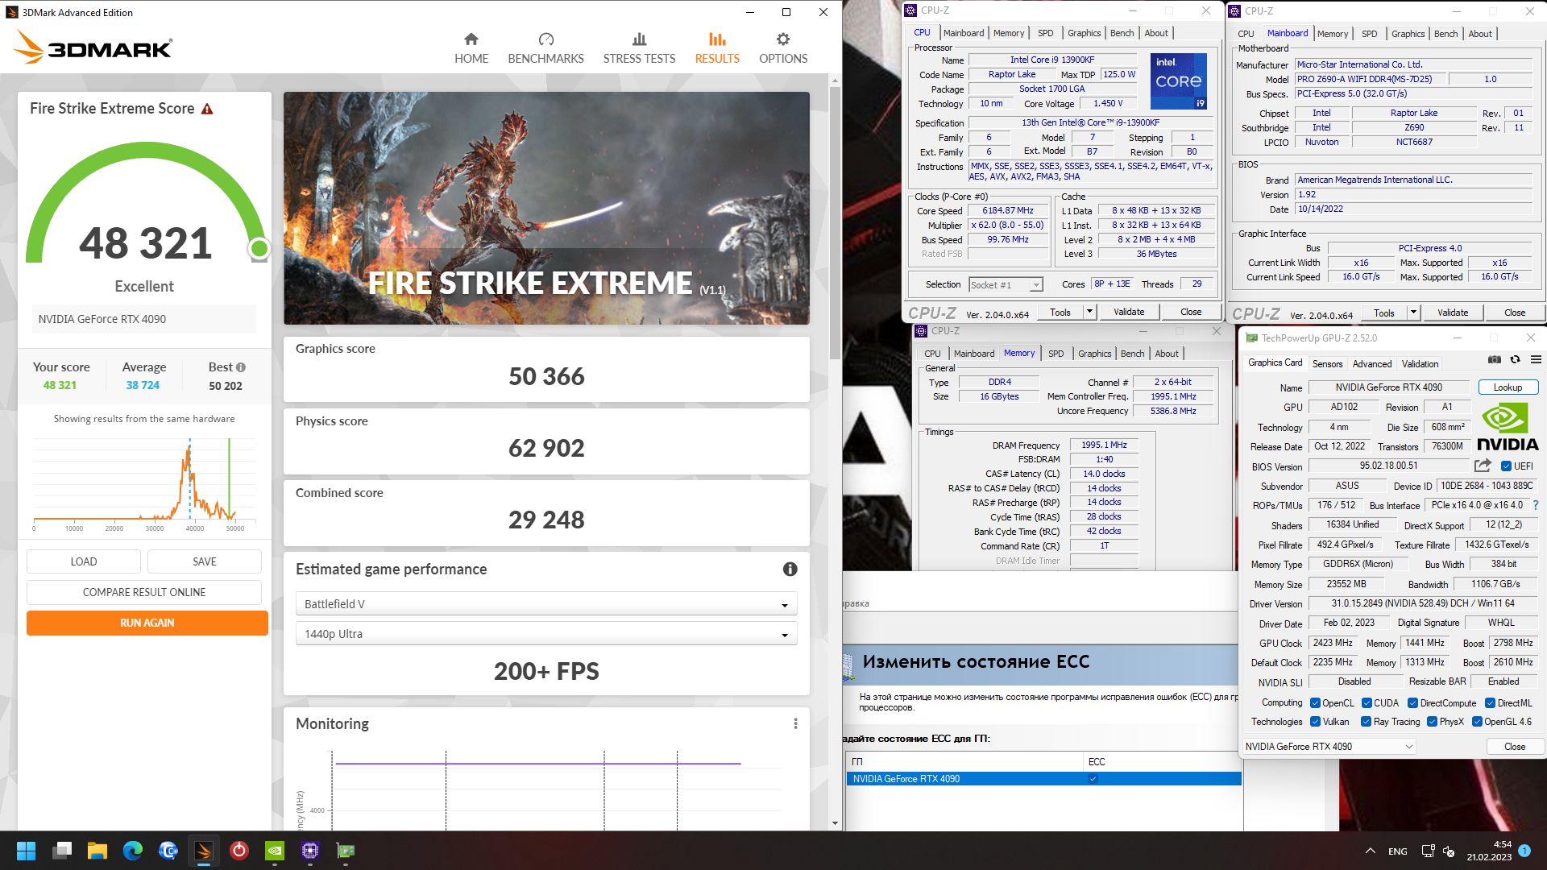Toggle PhysX checkbox in GPU-Z

click(1432, 722)
